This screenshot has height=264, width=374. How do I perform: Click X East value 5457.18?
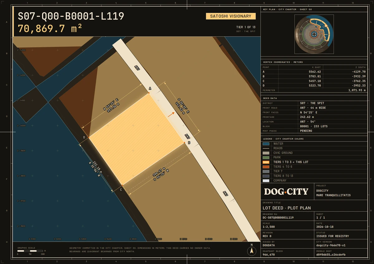pos(314,81)
